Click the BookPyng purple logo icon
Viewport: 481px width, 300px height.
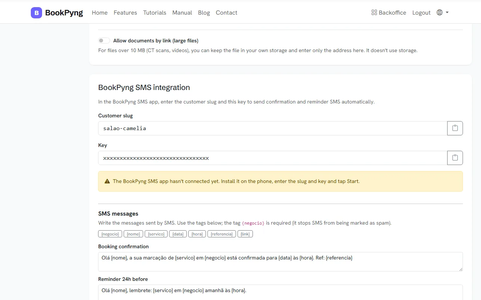(x=36, y=13)
